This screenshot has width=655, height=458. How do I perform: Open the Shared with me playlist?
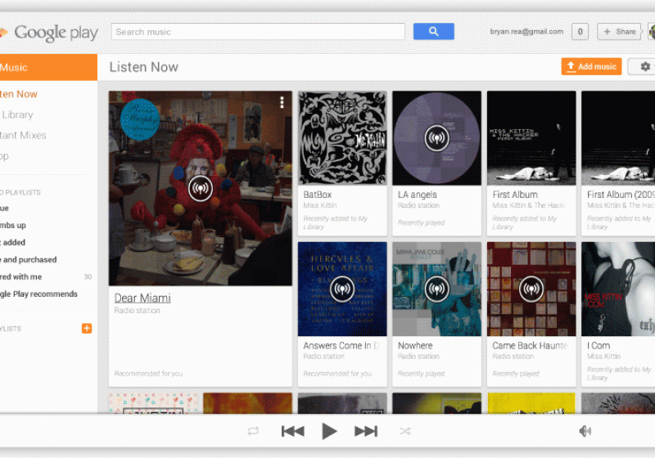(x=21, y=276)
